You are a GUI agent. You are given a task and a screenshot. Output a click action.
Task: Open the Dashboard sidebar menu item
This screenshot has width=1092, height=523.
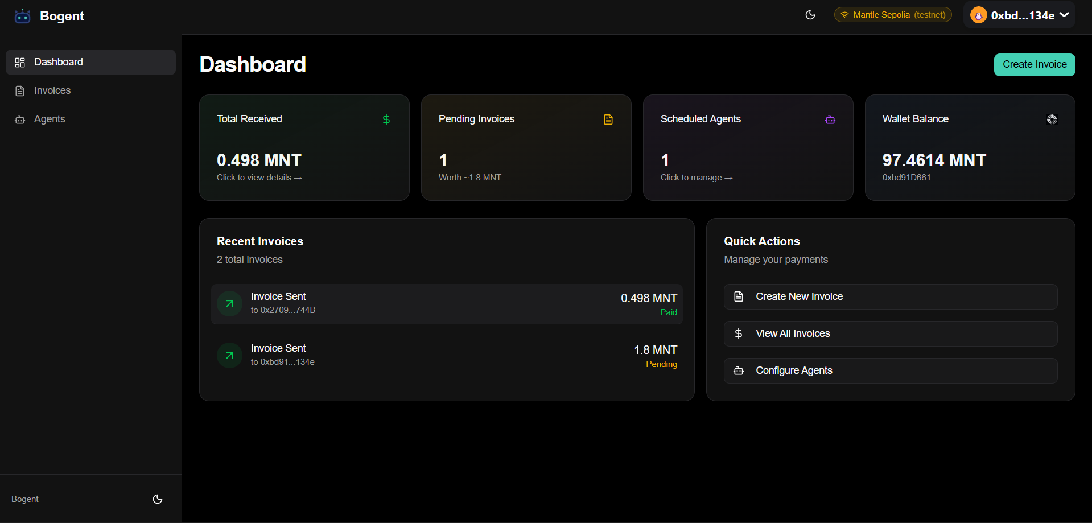(90, 62)
